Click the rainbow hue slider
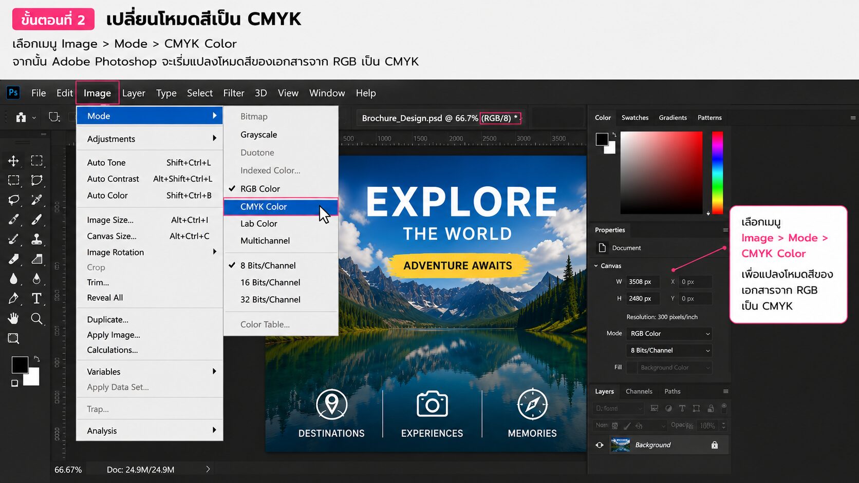Image resolution: width=859 pixels, height=483 pixels. point(717,172)
